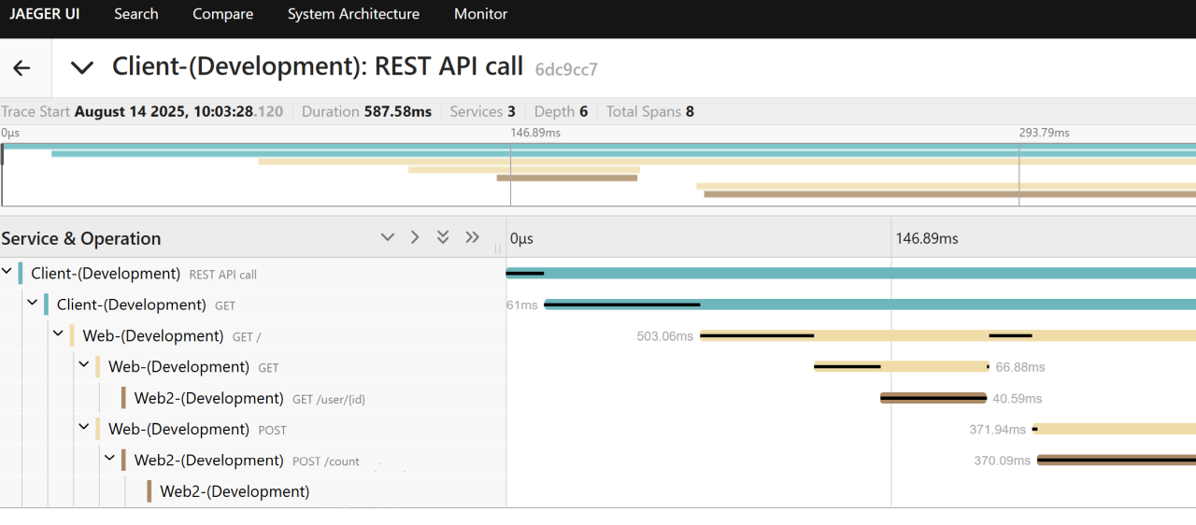Click the 66.88ms Web GET span bar

point(901,367)
